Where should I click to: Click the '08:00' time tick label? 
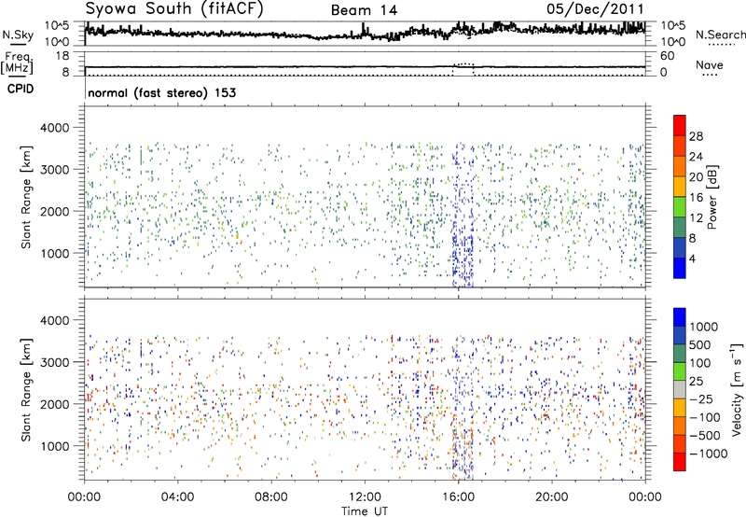click(x=271, y=497)
